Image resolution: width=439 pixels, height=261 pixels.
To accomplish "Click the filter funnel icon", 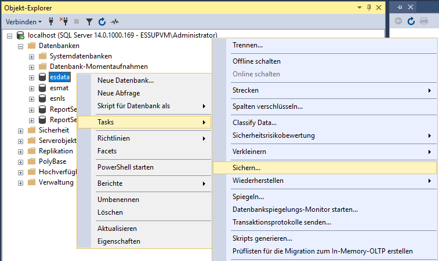I will [89, 22].
